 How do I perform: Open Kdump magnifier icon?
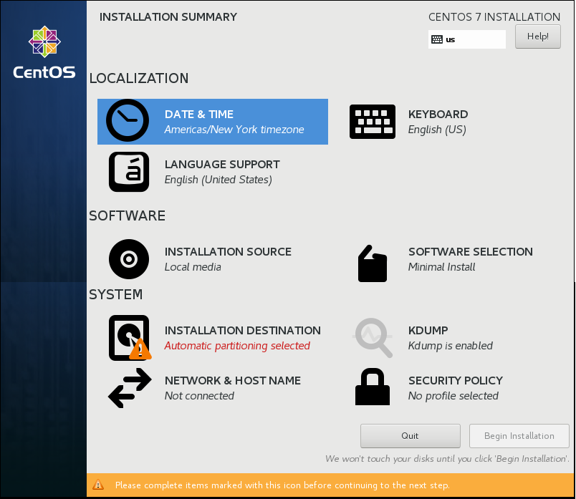[x=373, y=337]
